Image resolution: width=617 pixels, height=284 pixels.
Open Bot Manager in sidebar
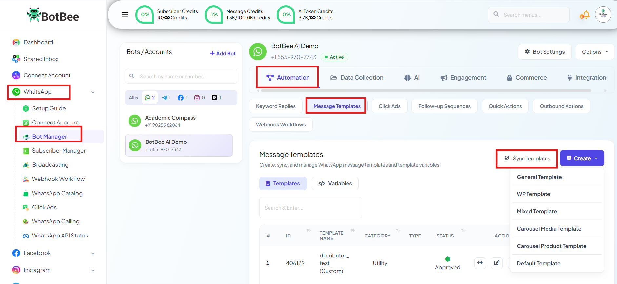click(50, 137)
